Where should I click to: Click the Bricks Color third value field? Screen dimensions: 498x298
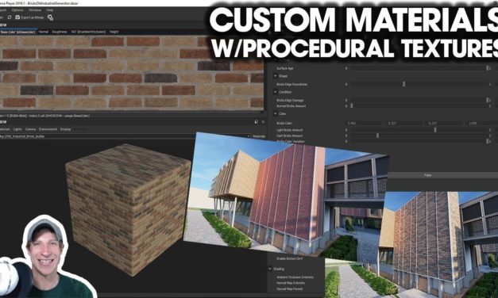pyautogui.click(x=446, y=123)
